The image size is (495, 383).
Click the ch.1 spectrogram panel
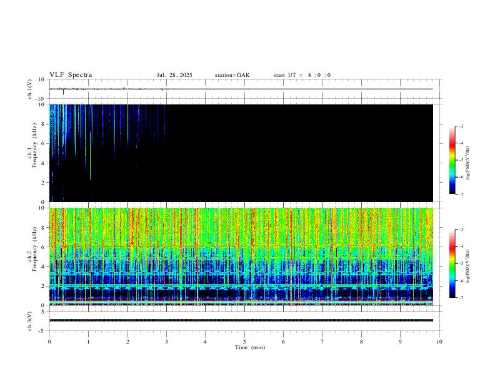241,153
